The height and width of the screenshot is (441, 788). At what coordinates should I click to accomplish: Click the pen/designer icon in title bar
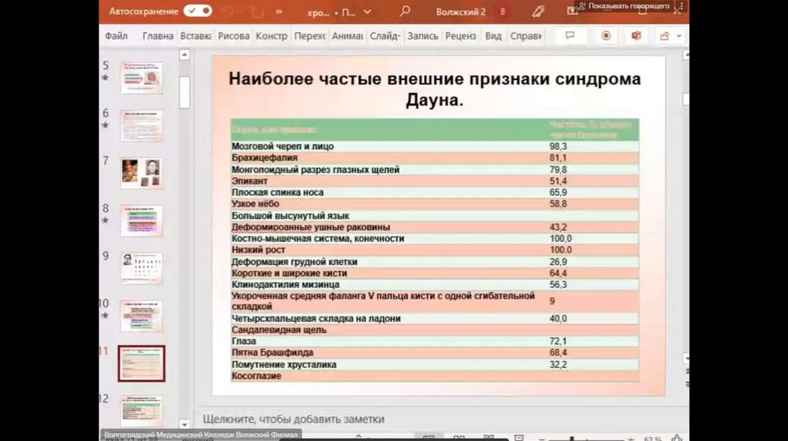[539, 12]
